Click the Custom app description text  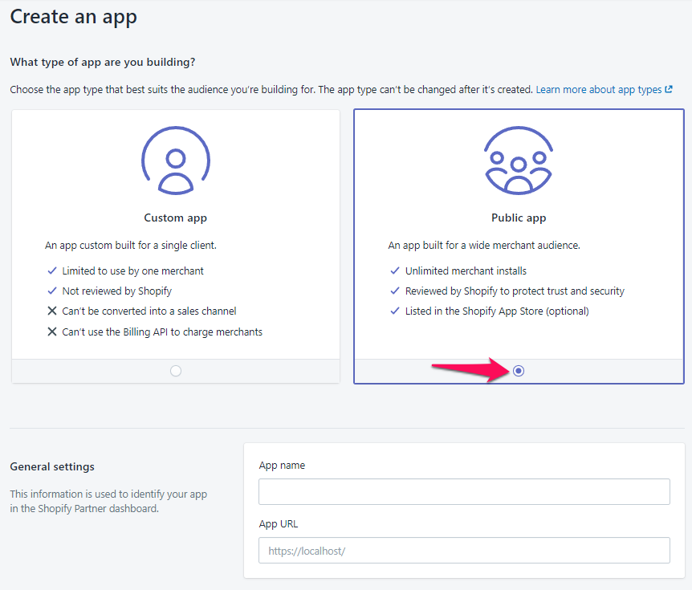[x=131, y=246]
